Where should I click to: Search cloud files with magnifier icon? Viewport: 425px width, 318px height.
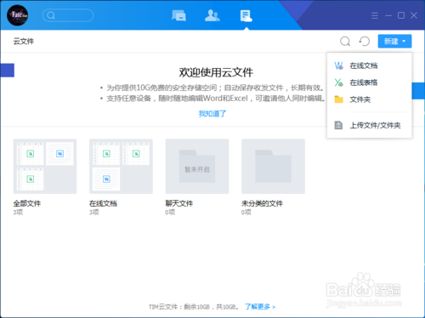tap(345, 42)
